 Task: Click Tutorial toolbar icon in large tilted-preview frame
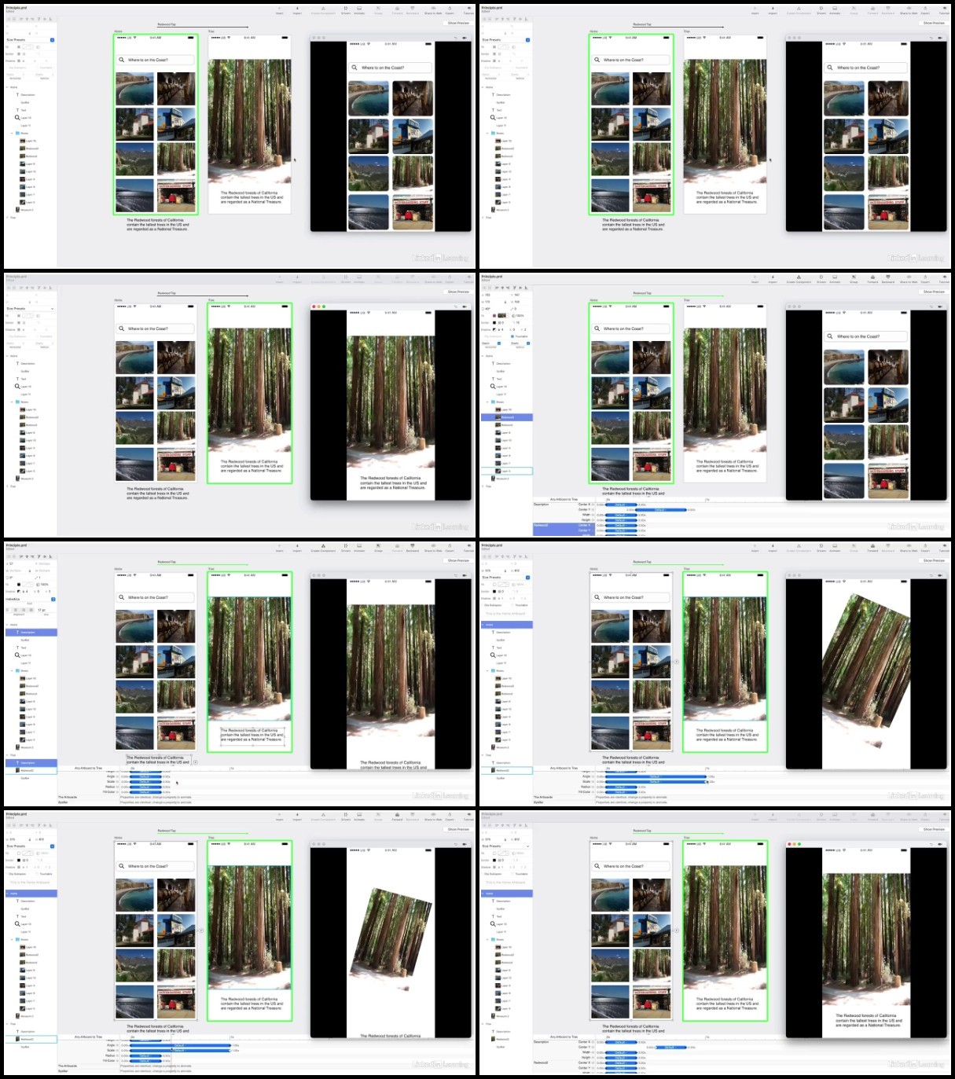coord(945,545)
